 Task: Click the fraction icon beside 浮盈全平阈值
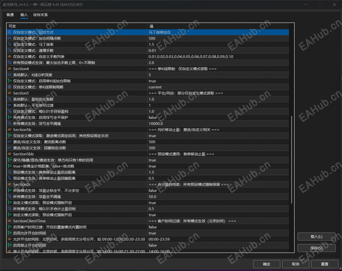point(9,196)
